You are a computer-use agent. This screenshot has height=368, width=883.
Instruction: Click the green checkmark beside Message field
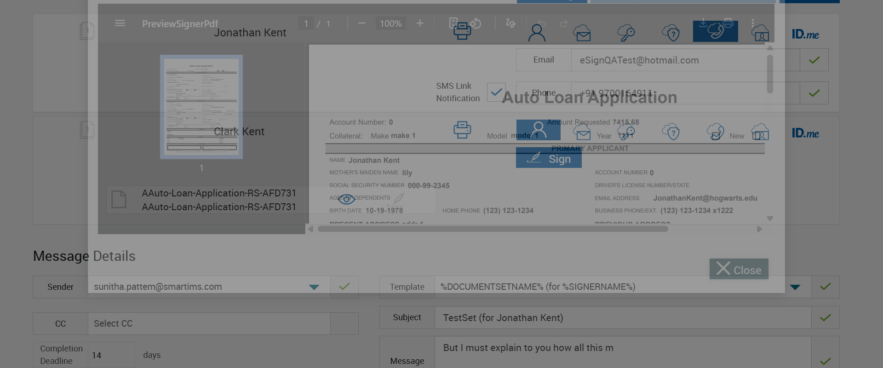click(x=826, y=361)
